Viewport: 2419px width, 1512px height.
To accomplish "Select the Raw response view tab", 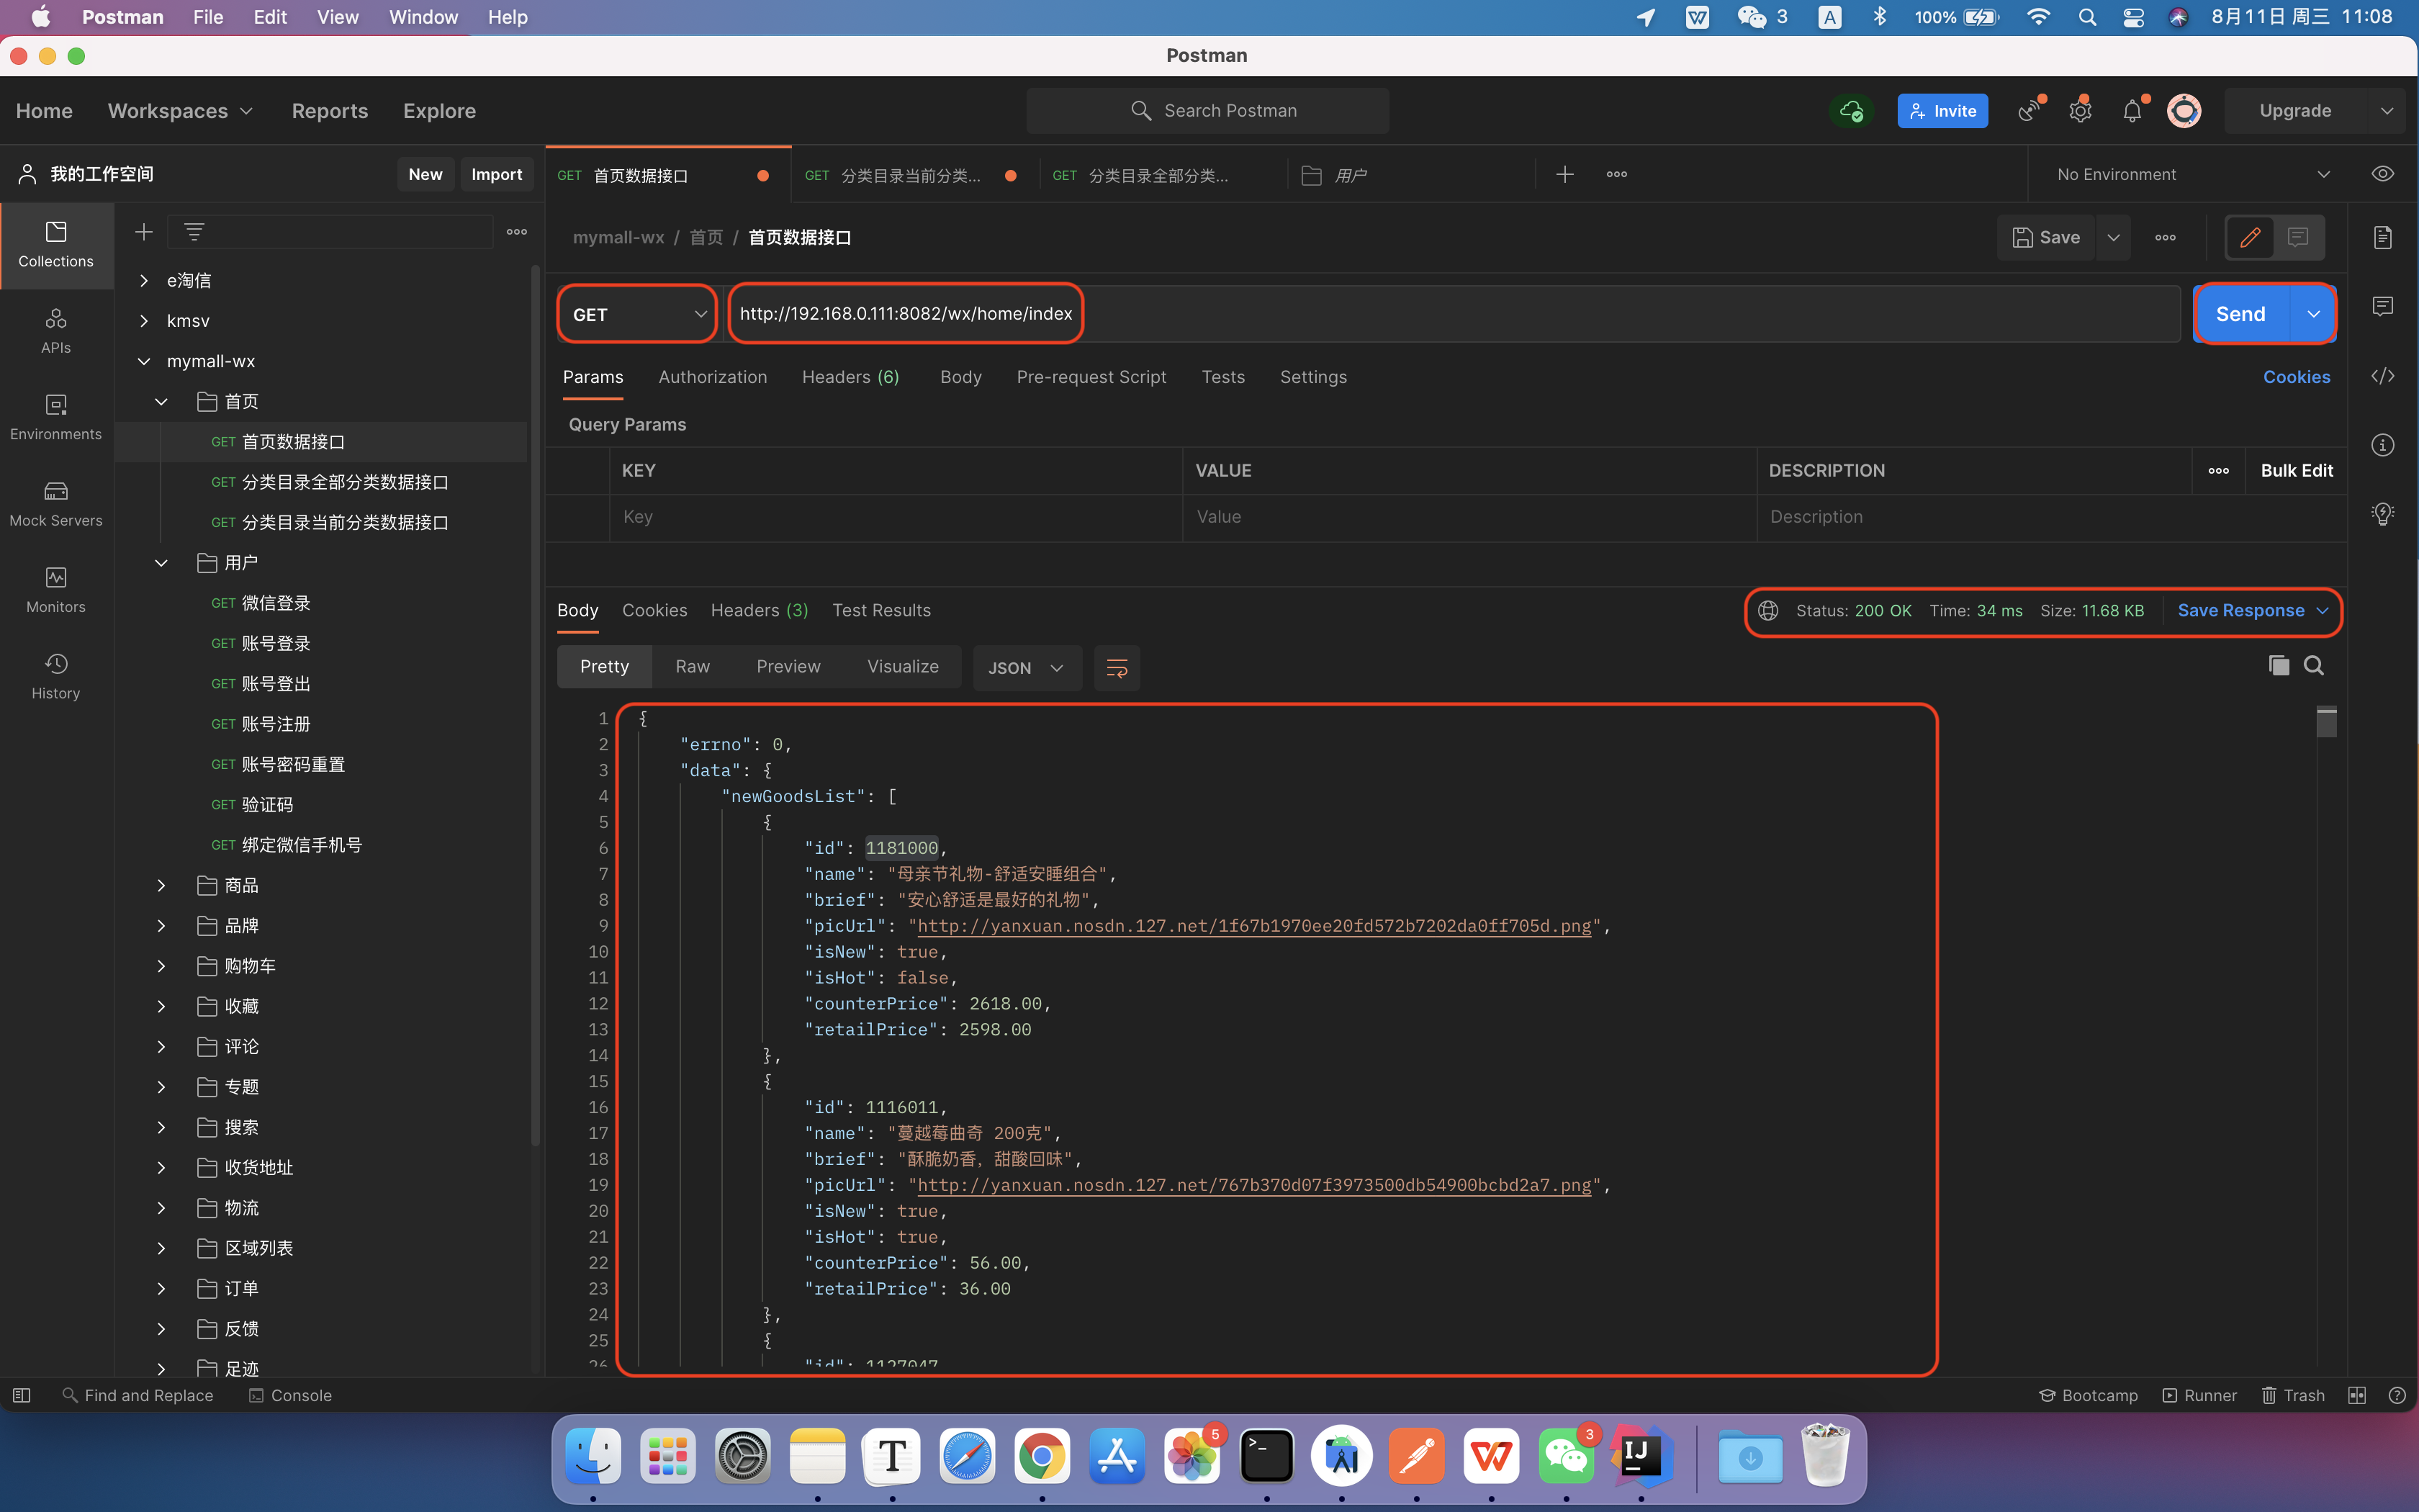I will coord(692,667).
